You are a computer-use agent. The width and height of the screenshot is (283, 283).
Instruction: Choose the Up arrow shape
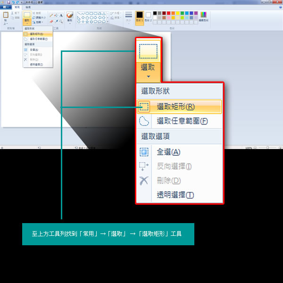[104, 18]
